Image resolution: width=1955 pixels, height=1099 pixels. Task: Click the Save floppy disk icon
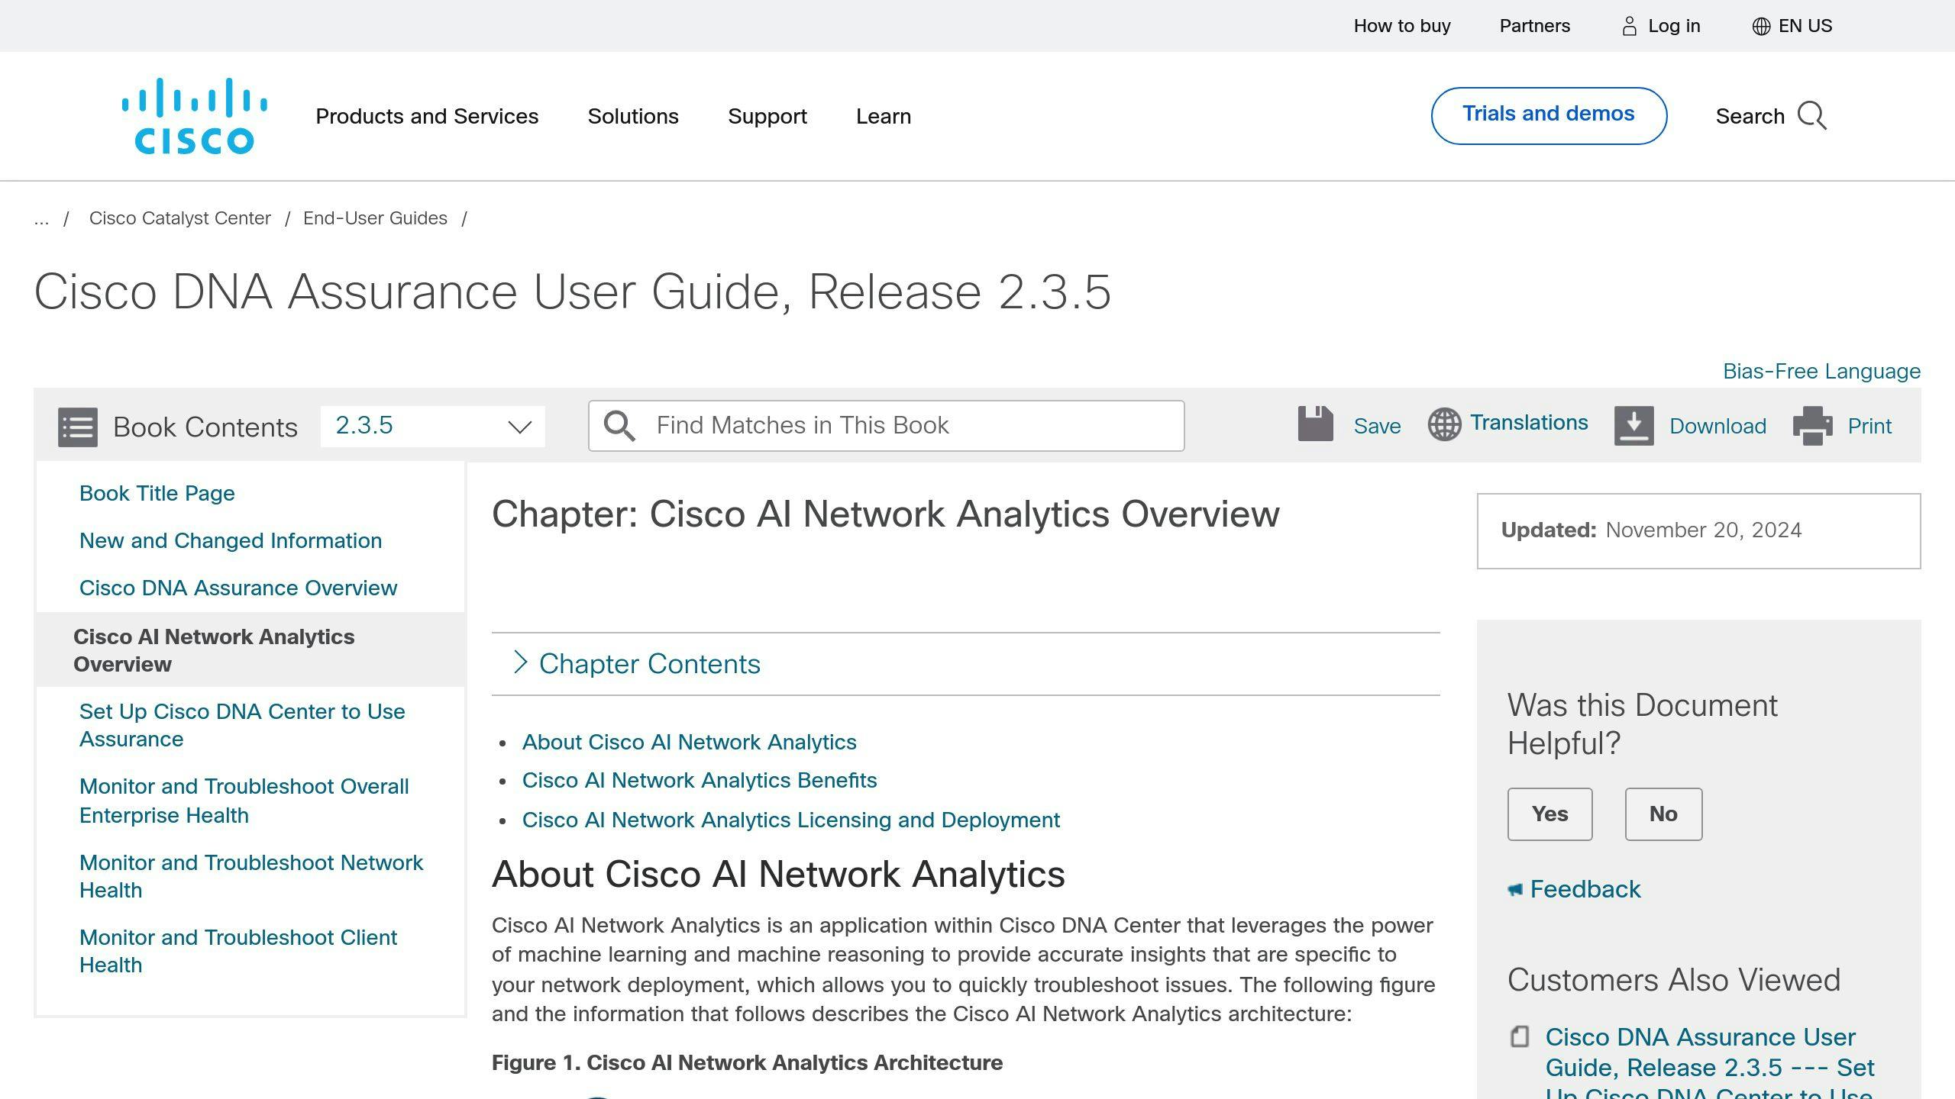click(1315, 424)
